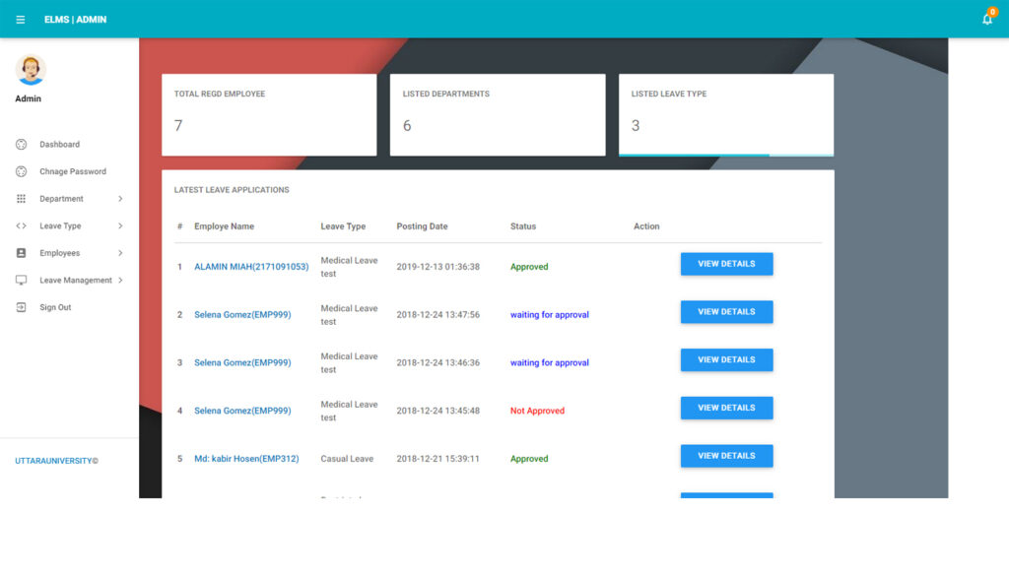Open the notification bell

click(987, 19)
